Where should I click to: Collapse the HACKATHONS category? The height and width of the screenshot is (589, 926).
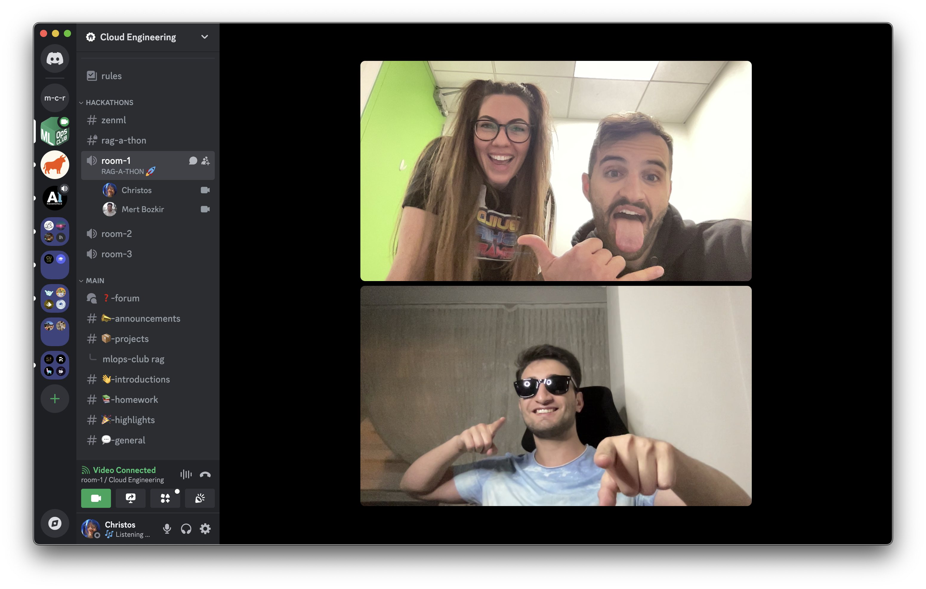[x=109, y=102]
